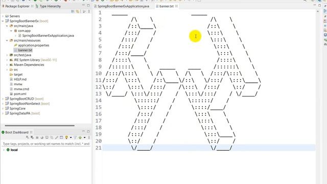This screenshot has width=327, height=184.
Task: Select the com.app package
Action: [x=24, y=31]
